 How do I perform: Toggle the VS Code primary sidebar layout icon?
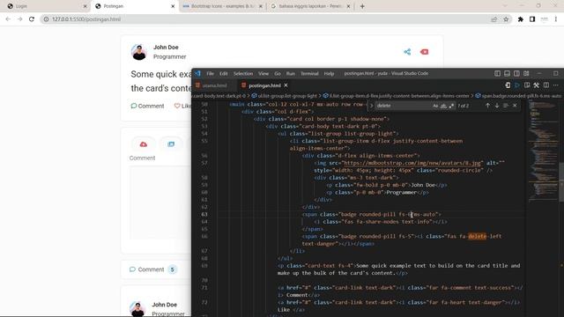[497, 73]
